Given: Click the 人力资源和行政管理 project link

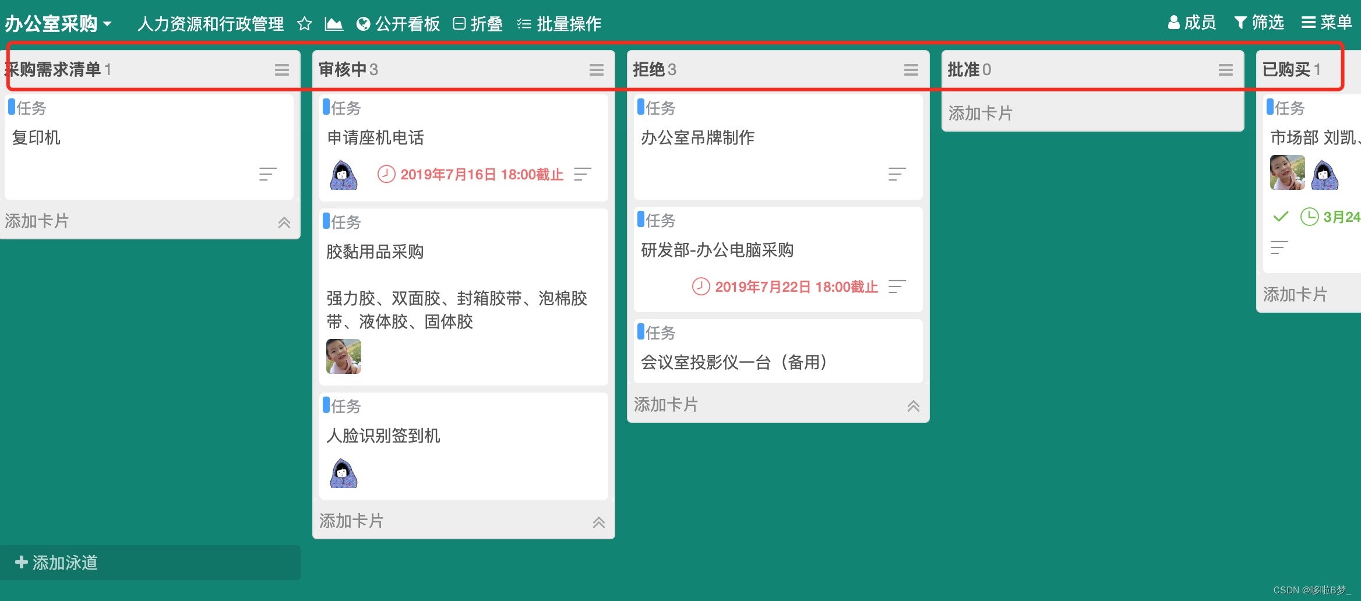Looking at the screenshot, I should (210, 23).
